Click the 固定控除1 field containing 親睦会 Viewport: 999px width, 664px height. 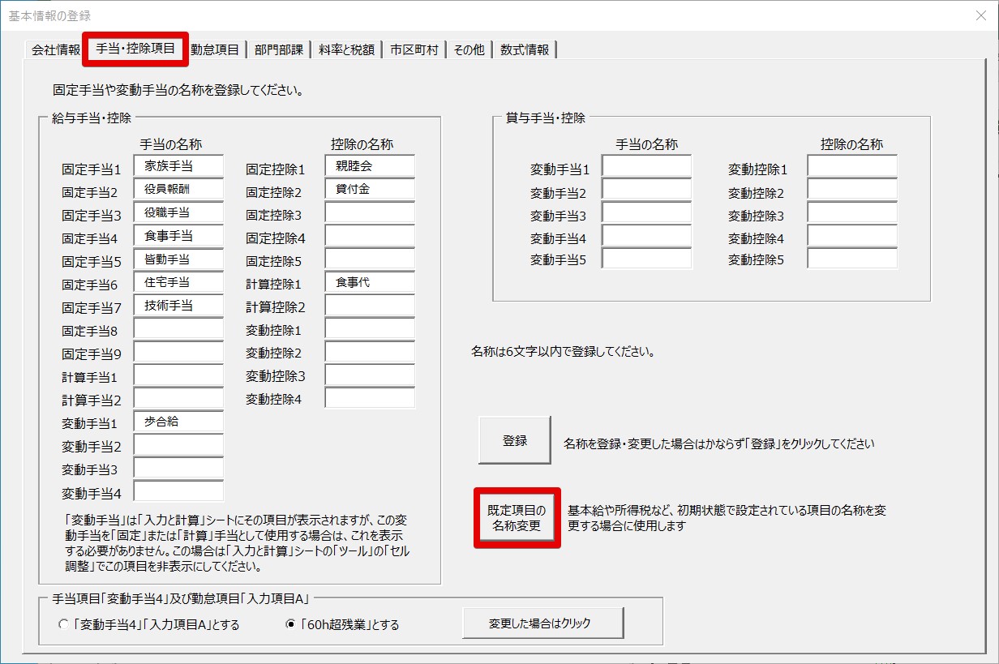370,166
